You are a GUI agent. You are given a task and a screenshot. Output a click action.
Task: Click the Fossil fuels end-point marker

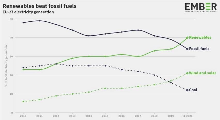coord(187,49)
